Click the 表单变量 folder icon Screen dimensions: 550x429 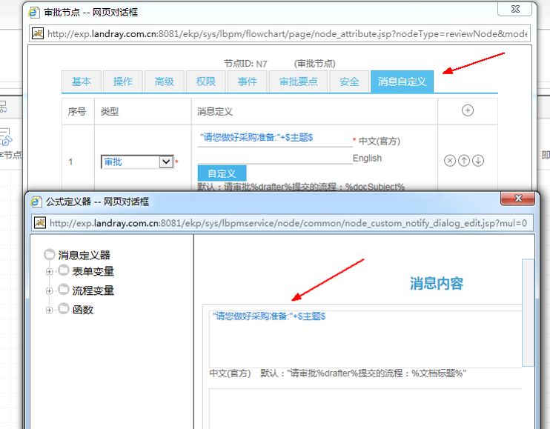click(64, 271)
